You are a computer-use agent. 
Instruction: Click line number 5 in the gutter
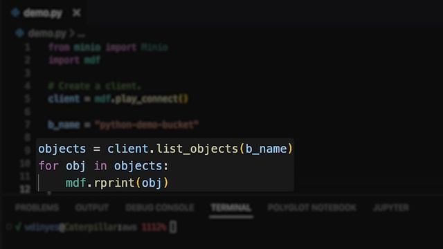pos(27,99)
